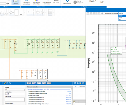Pick the earth ground symbol in palette
The height and width of the screenshot is (105, 126).
pyautogui.click(x=21, y=12)
